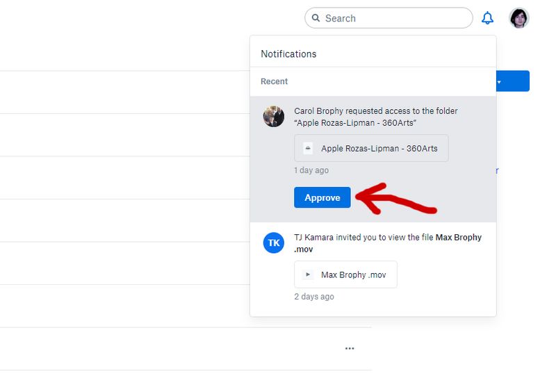Image resolution: width=556 pixels, height=385 pixels.
Task: Open the three-dot more options menu
Action: (350, 348)
